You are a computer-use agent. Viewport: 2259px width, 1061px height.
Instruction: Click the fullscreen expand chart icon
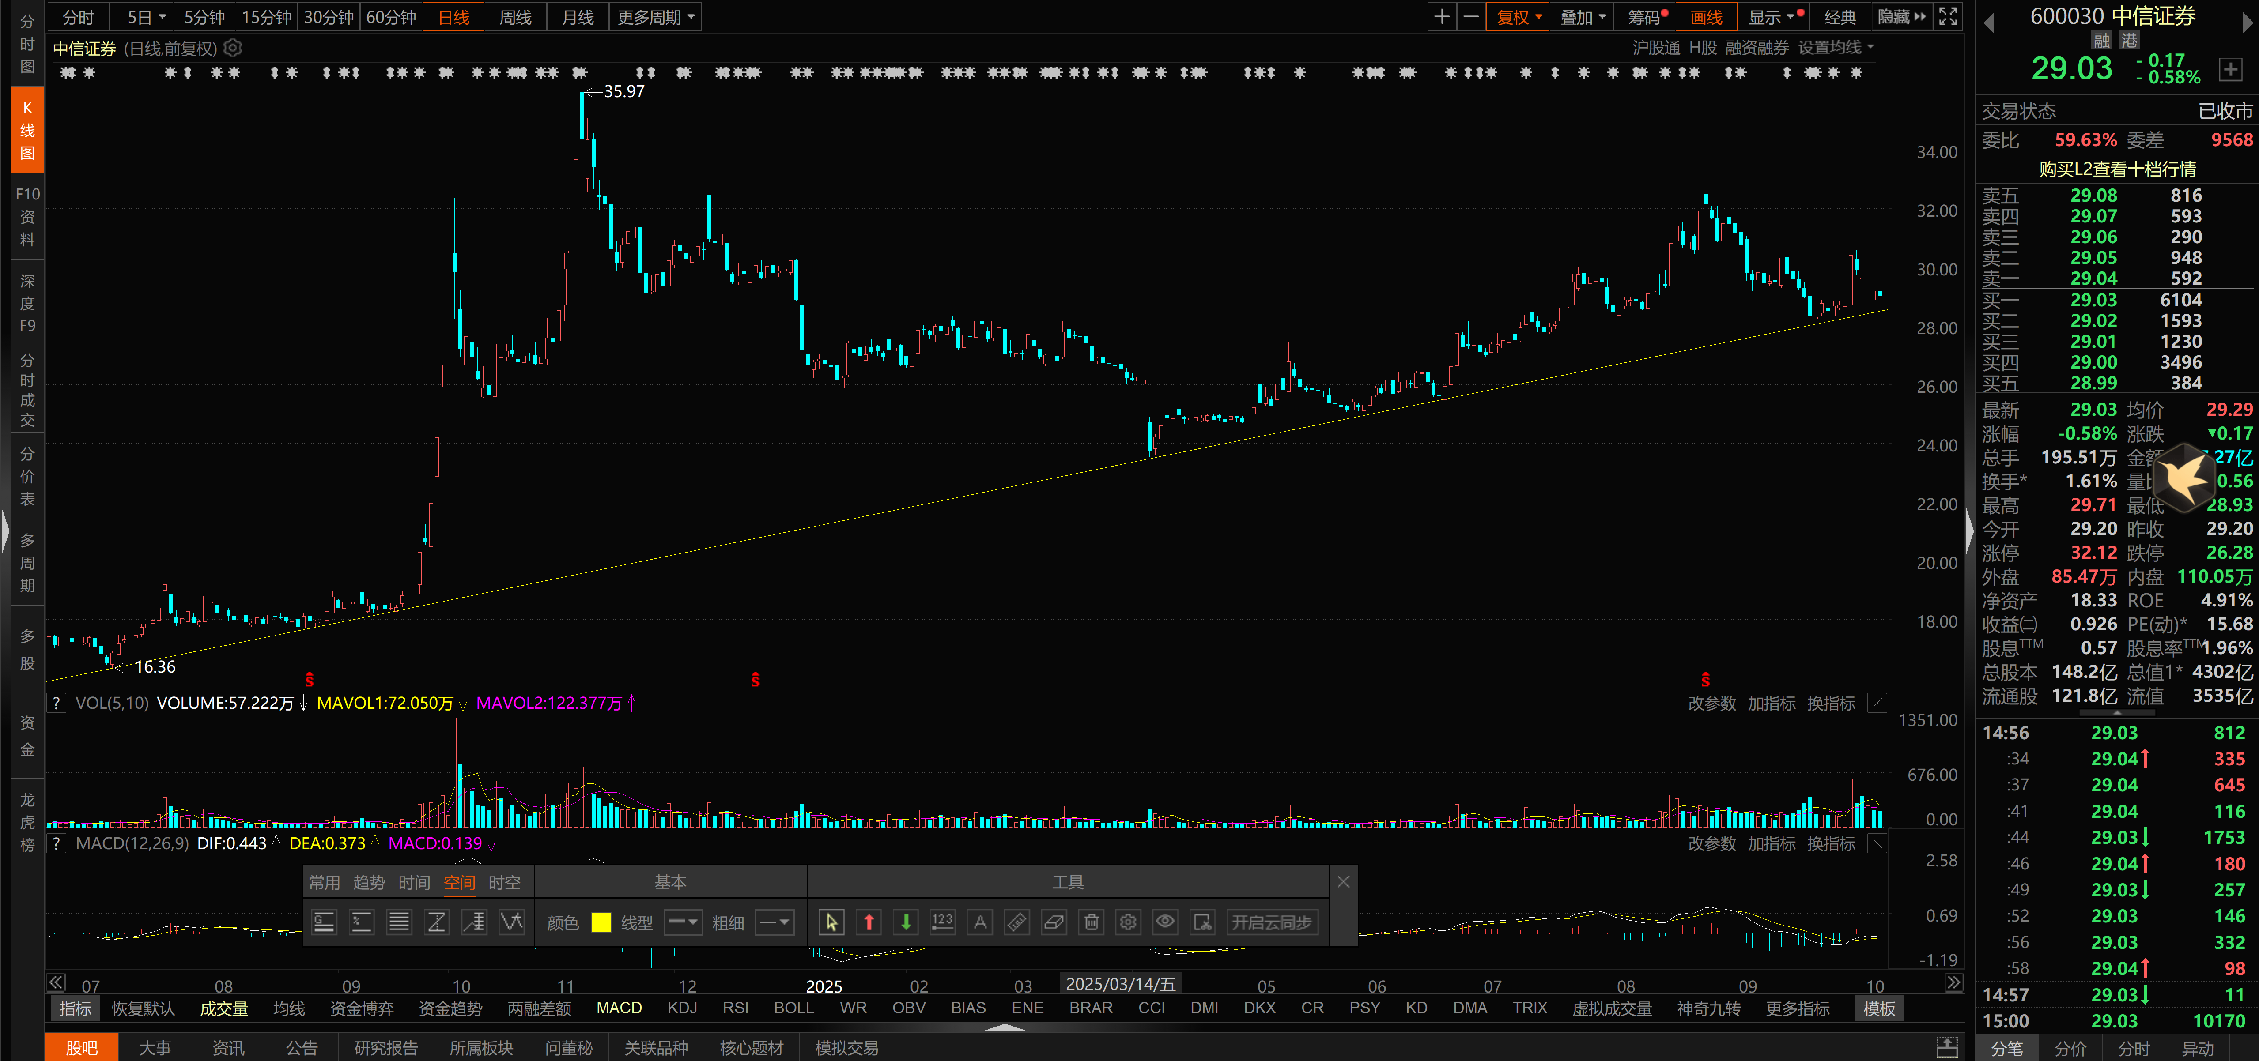1948,17
